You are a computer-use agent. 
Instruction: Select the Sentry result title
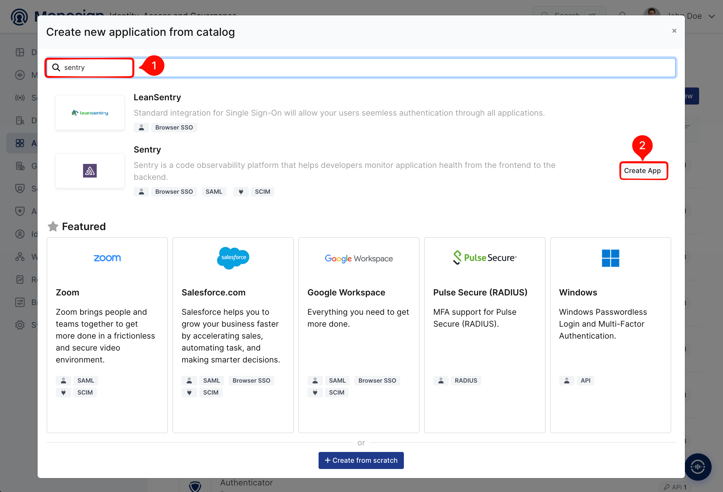click(x=147, y=149)
